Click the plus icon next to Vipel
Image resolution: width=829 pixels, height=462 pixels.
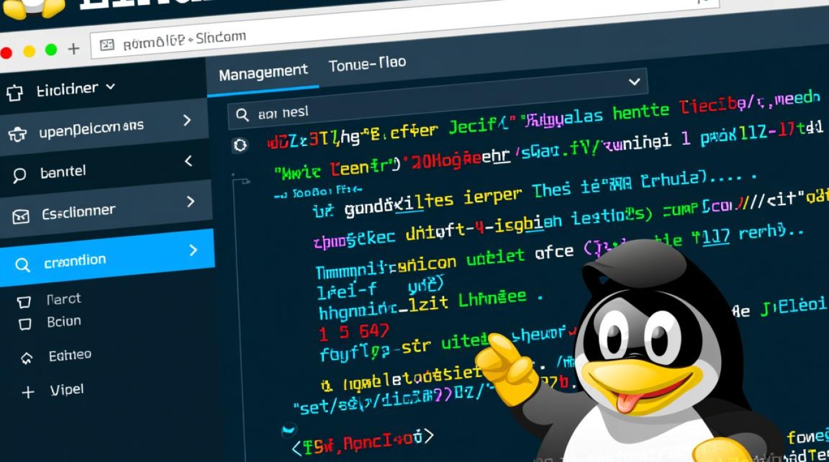point(26,390)
